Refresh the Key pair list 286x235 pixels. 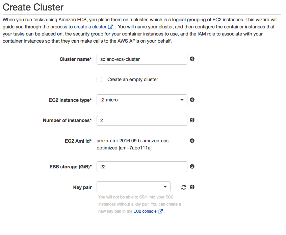(183, 187)
